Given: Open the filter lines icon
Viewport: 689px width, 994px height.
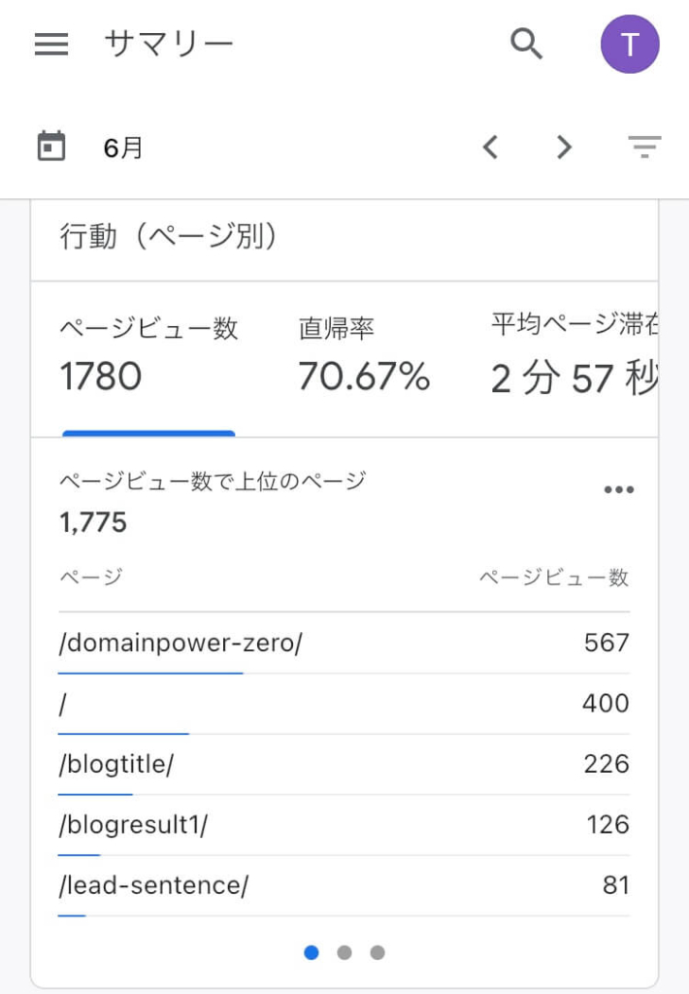Looking at the screenshot, I should (644, 147).
